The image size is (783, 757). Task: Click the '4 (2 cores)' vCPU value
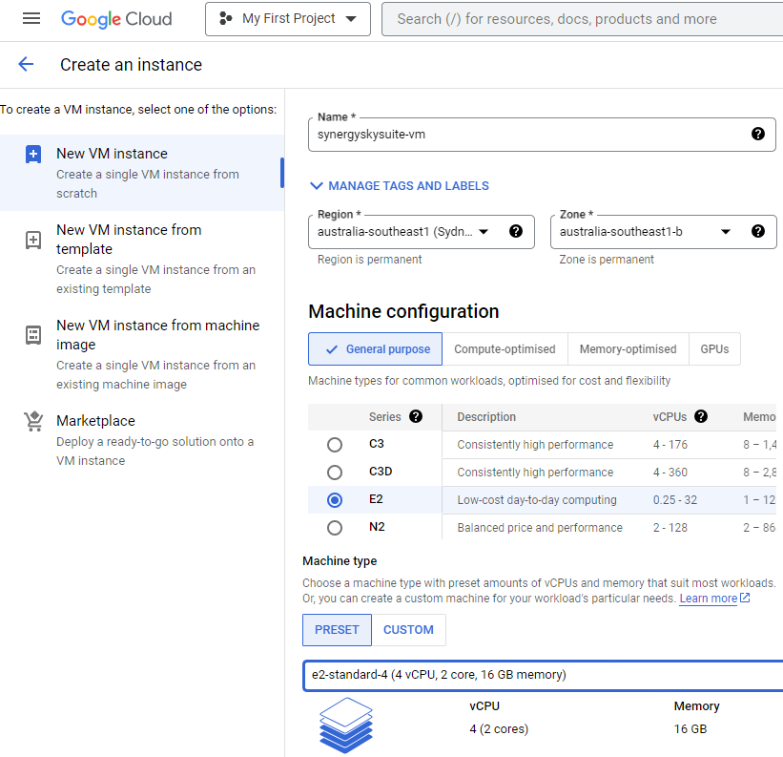point(499,729)
